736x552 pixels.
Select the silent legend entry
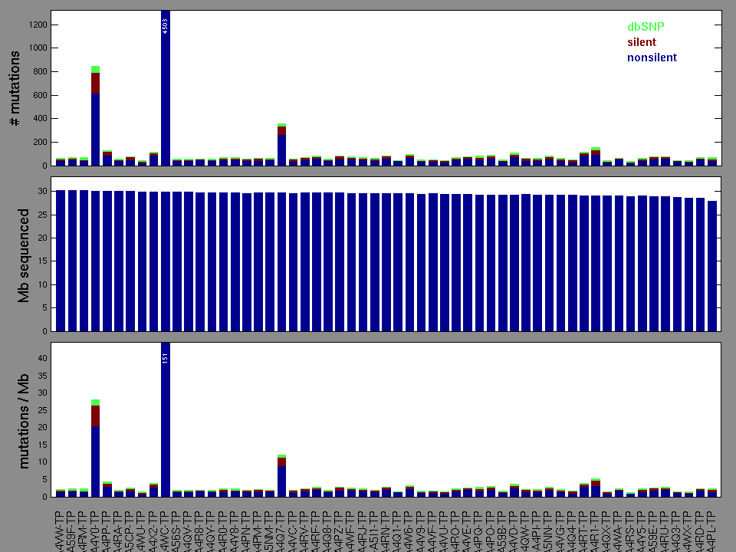(642, 42)
